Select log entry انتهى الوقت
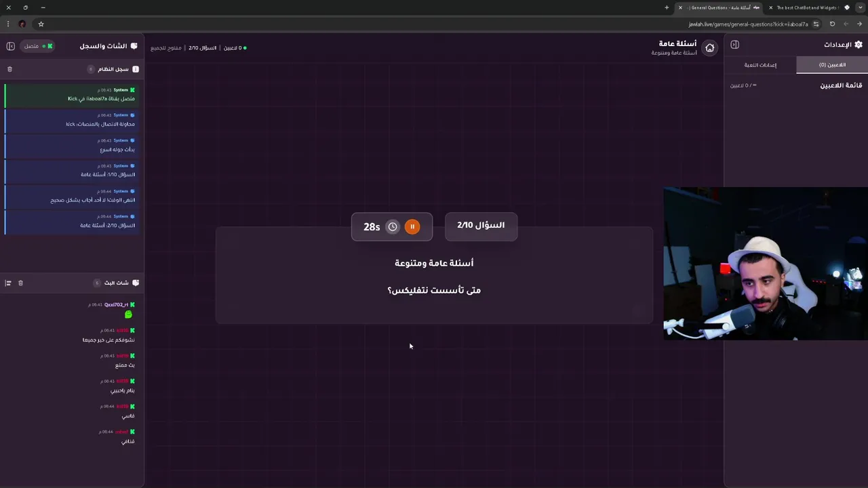868x488 pixels. pos(72,196)
